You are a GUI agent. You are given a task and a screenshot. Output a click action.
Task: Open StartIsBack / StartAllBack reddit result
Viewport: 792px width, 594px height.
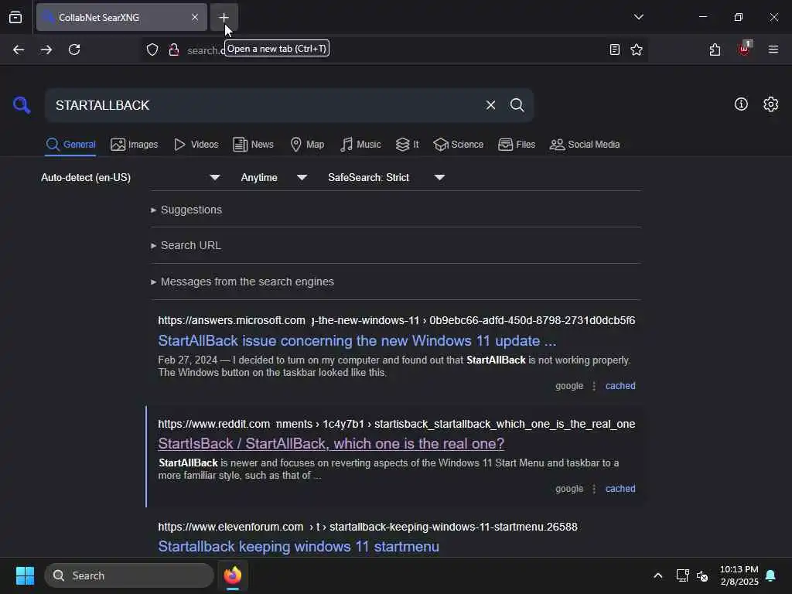(331, 443)
